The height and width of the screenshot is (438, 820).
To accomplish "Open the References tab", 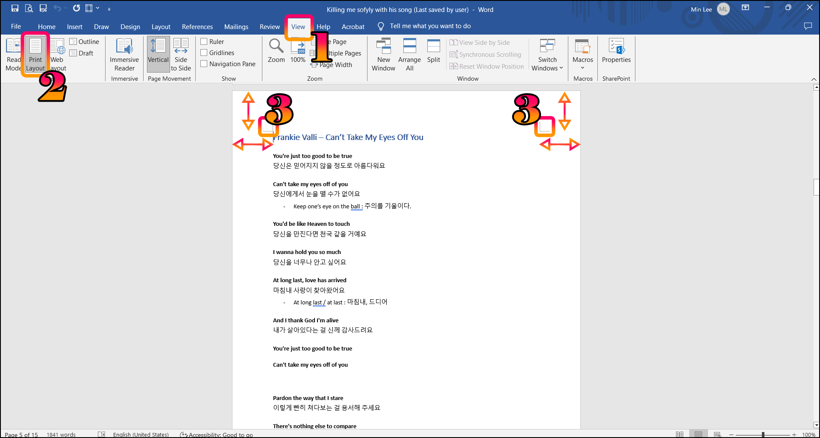I will pyautogui.click(x=197, y=26).
